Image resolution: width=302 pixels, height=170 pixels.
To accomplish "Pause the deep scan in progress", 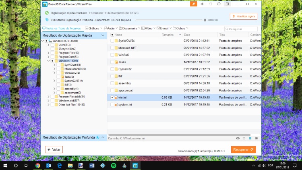I will click(205, 20).
